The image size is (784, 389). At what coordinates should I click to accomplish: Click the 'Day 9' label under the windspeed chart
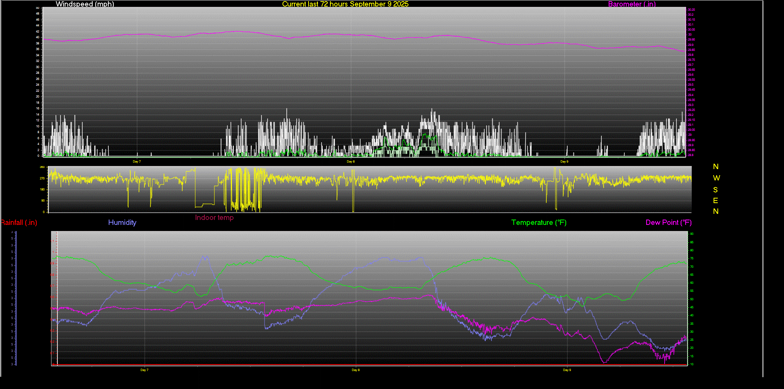pyautogui.click(x=564, y=161)
